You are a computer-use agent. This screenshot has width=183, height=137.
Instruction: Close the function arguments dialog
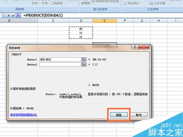(144, 47)
